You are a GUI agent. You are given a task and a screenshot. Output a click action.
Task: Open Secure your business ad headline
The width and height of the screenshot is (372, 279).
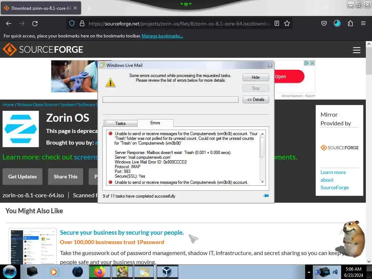[122, 232]
